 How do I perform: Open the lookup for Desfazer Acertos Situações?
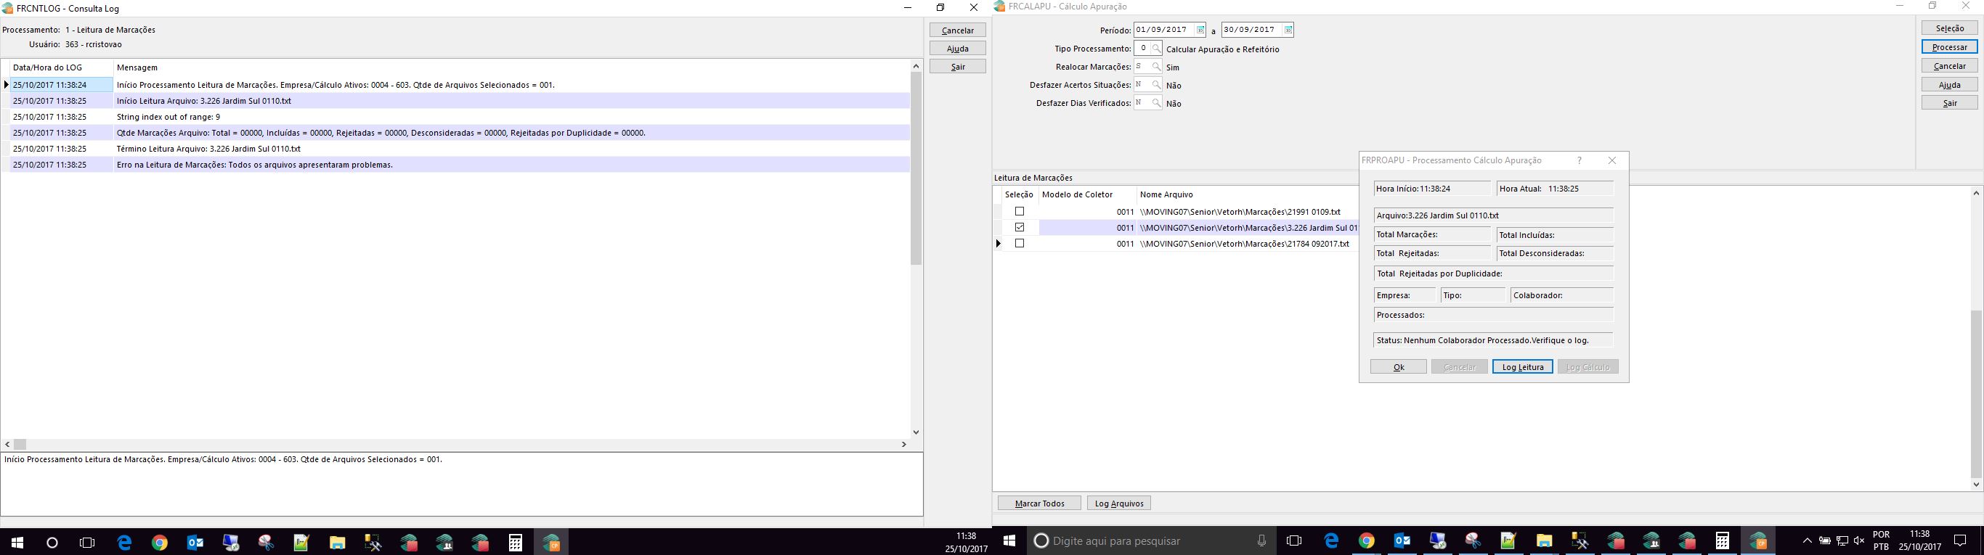(x=1156, y=85)
